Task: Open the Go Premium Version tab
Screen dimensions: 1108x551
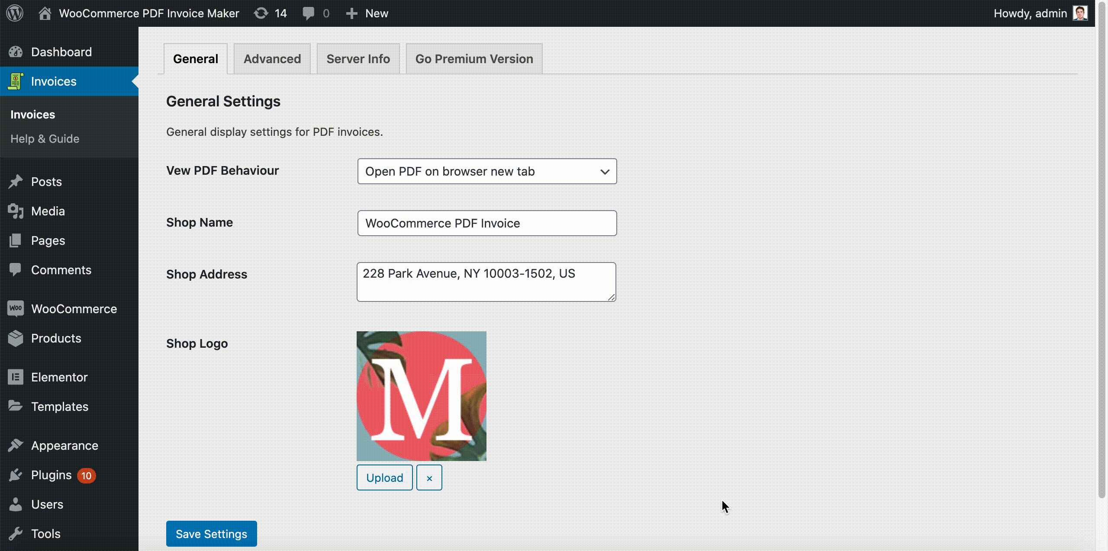Action: pyautogui.click(x=474, y=59)
